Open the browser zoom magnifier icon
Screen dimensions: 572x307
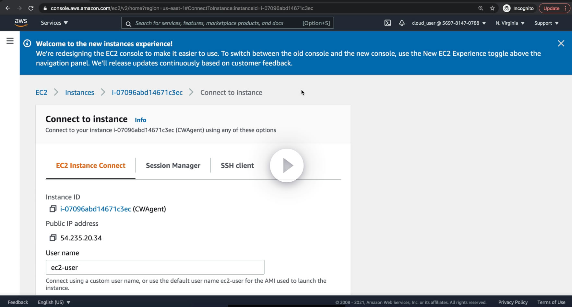point(481,8)
